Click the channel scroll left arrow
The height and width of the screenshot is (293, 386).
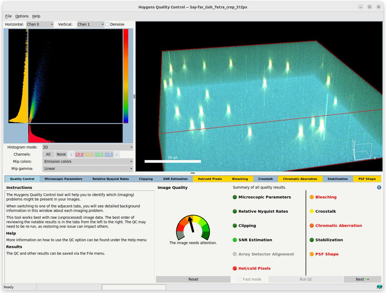[x=71, y=155]
